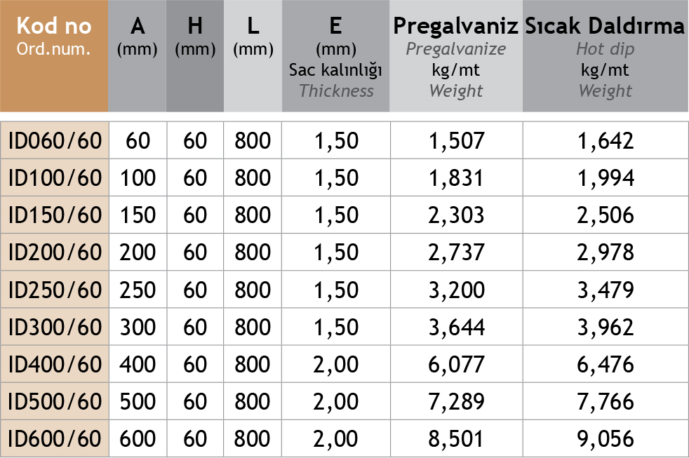Click the Sıcak Daldırma column header
689x458 pixels.
point(605,56)
